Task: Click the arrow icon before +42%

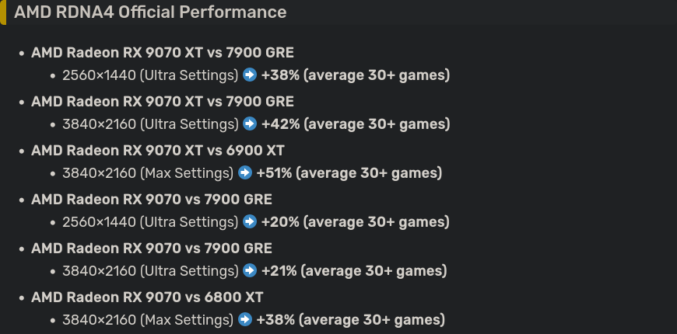Action: point(250,124)
